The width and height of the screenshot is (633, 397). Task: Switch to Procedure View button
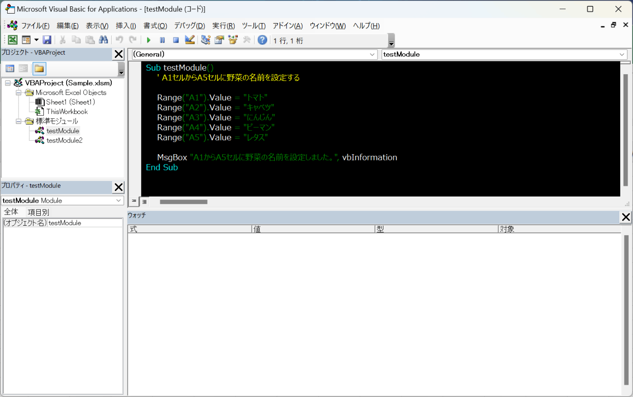coord(134,202)
